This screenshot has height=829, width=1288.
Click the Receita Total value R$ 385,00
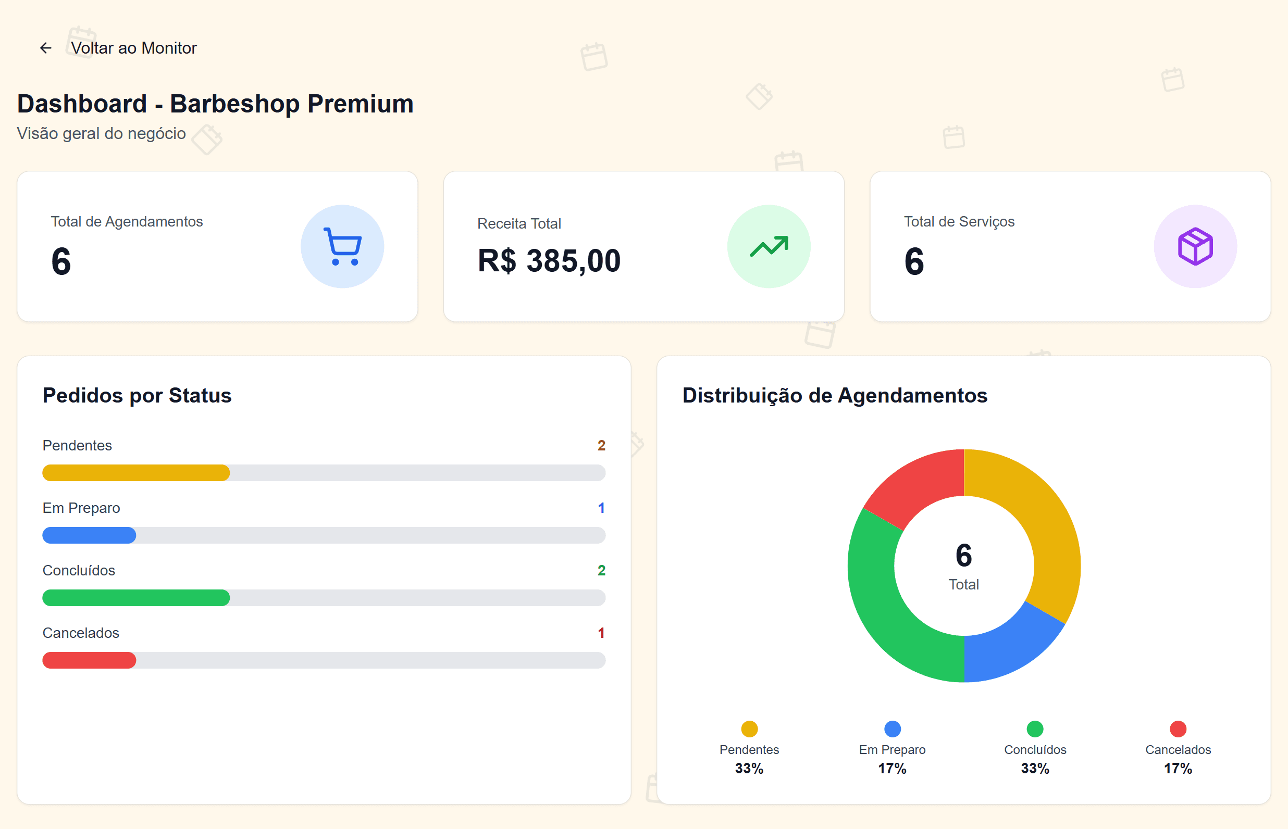pyautogui.click(x=548, y=261)
